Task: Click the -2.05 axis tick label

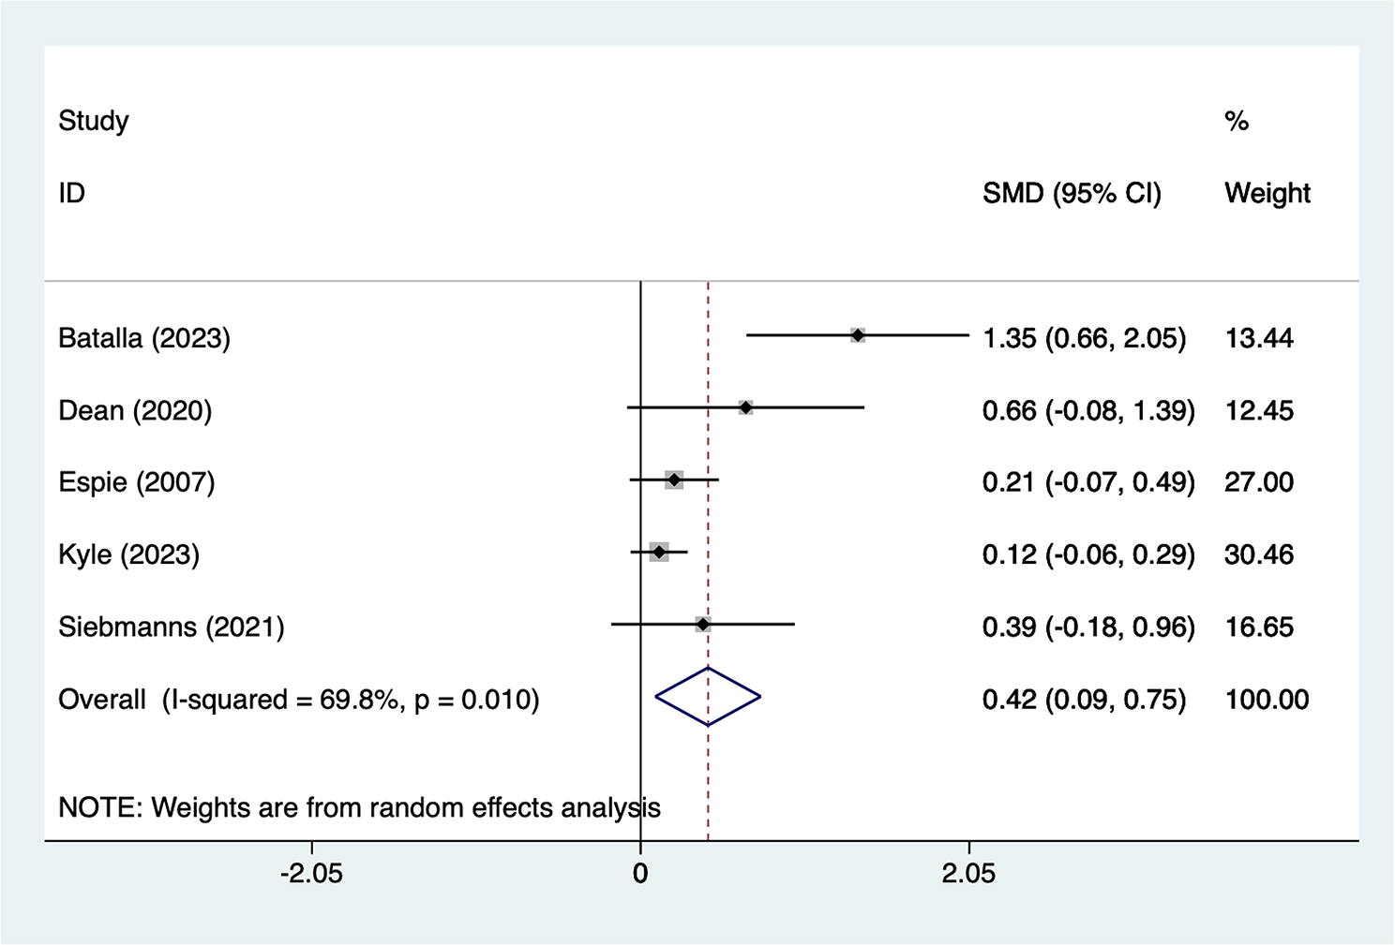Action: click(x=312, y=874)
